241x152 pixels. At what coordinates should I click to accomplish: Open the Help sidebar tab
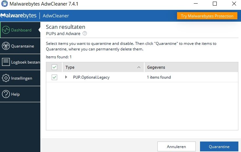pyautogui.click(x=20, y=94)
